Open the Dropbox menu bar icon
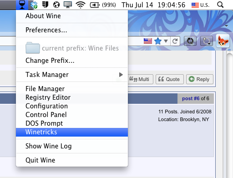 tap(34, 5)
